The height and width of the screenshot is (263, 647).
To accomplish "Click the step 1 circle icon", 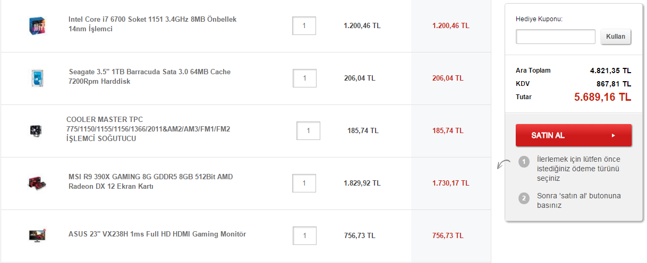I will point(524,162).
